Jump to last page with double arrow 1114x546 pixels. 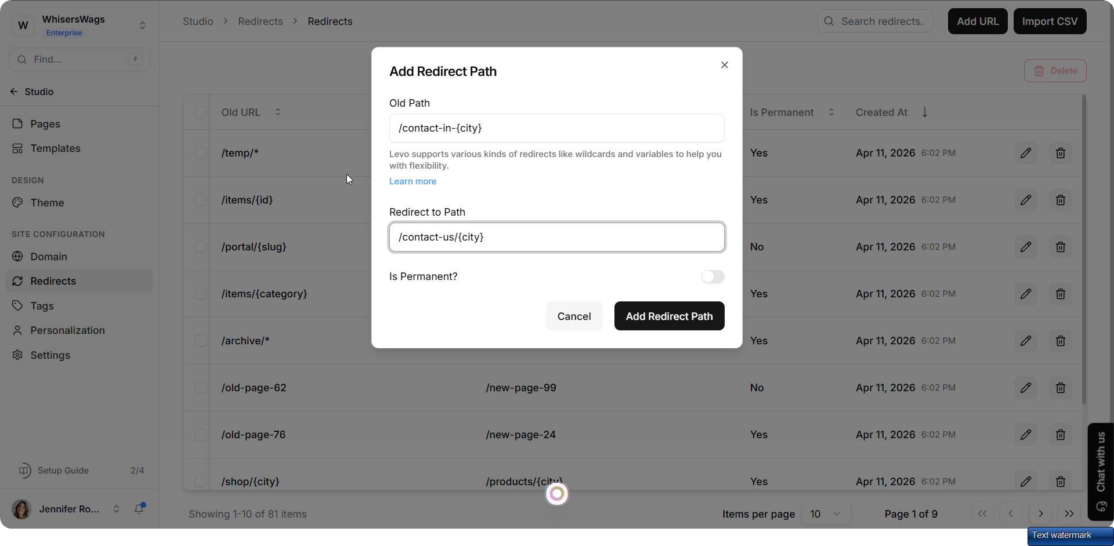coord(1069,514)
